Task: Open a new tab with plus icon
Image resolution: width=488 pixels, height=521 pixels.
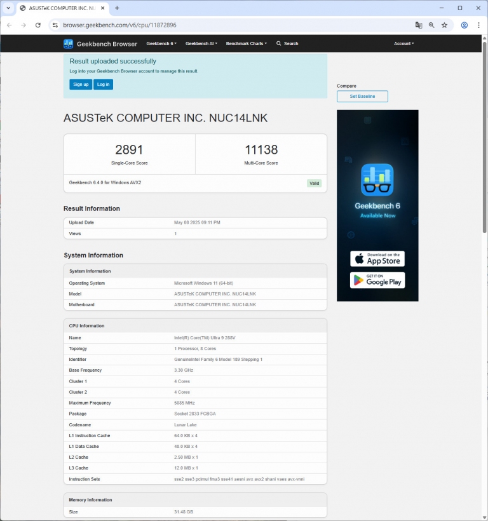Action: [x=117, y=8]
